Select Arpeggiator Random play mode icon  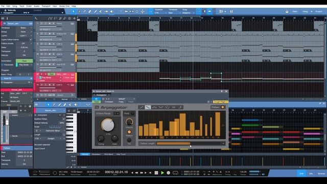[x=167, y=107]
